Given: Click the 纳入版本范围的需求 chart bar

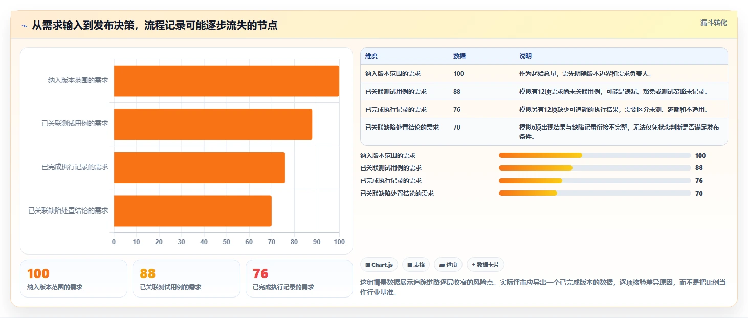Looking at the screenshot, I should click(x=226, y=81).
